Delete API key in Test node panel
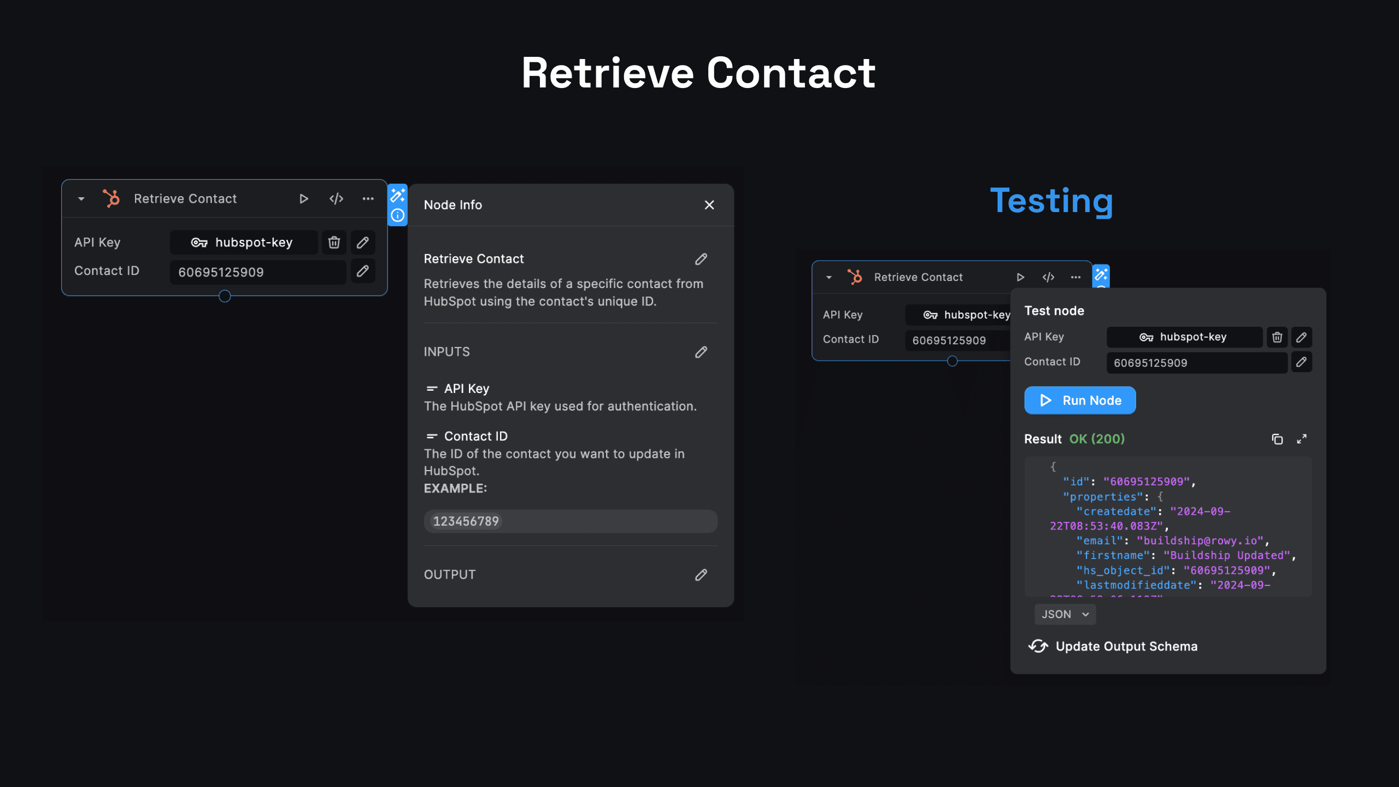Screen dimensions: 1399x787 (1277, 337)
